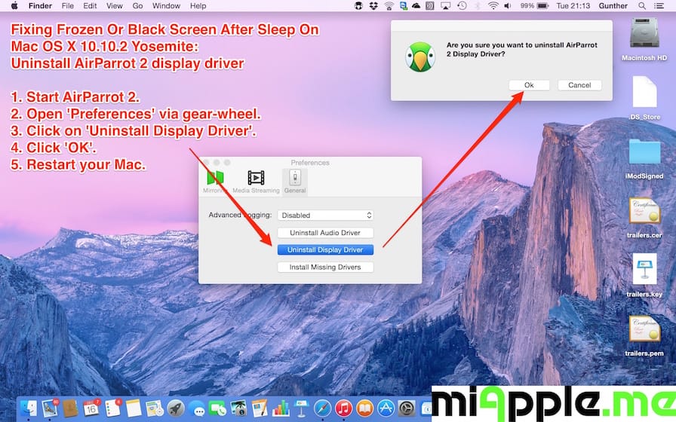Image resolution: width=676 pixels, height=422 pixels.
Task: Open Calendar from the Dock
Action: tap(91, 408)
